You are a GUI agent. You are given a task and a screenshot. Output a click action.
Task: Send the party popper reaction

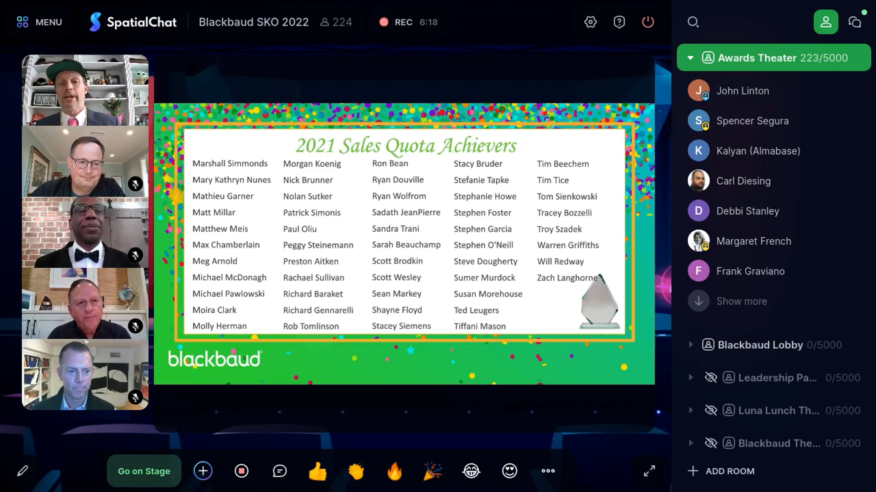433,471
